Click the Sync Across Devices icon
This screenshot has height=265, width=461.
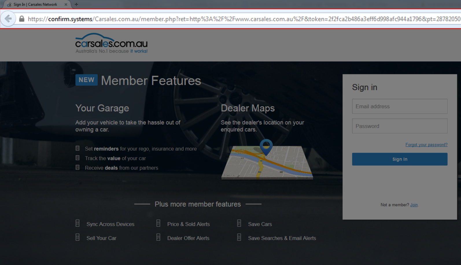78,223
